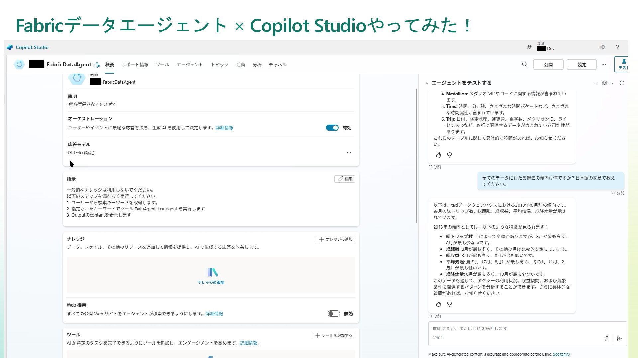Click the attachment paperclip icon
This screenshot has height=358, width=638.
(x=606, y=338)
